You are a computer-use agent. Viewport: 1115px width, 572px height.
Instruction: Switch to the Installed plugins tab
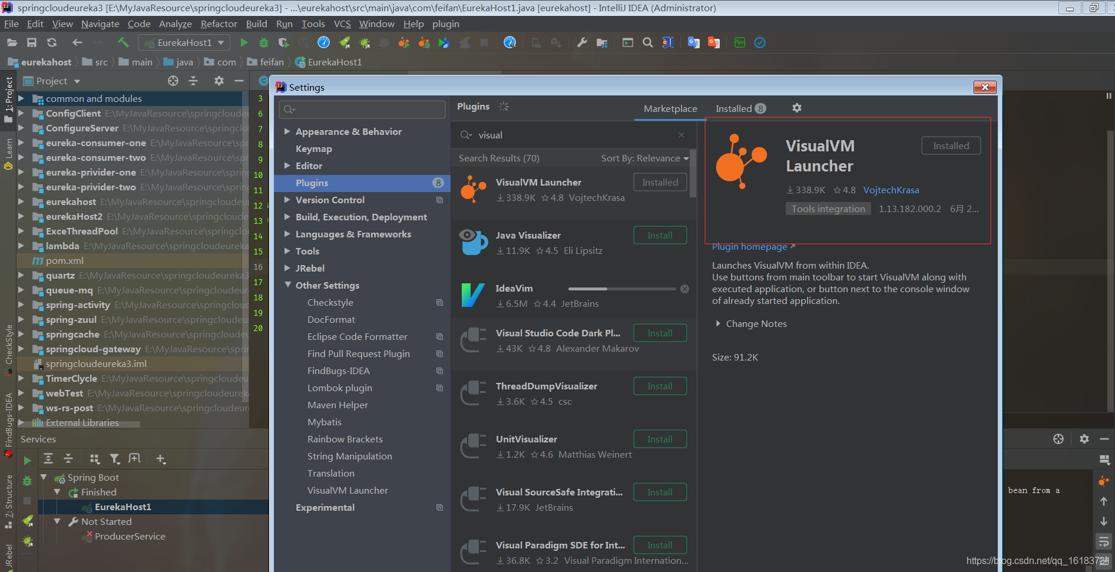[740, 108]
